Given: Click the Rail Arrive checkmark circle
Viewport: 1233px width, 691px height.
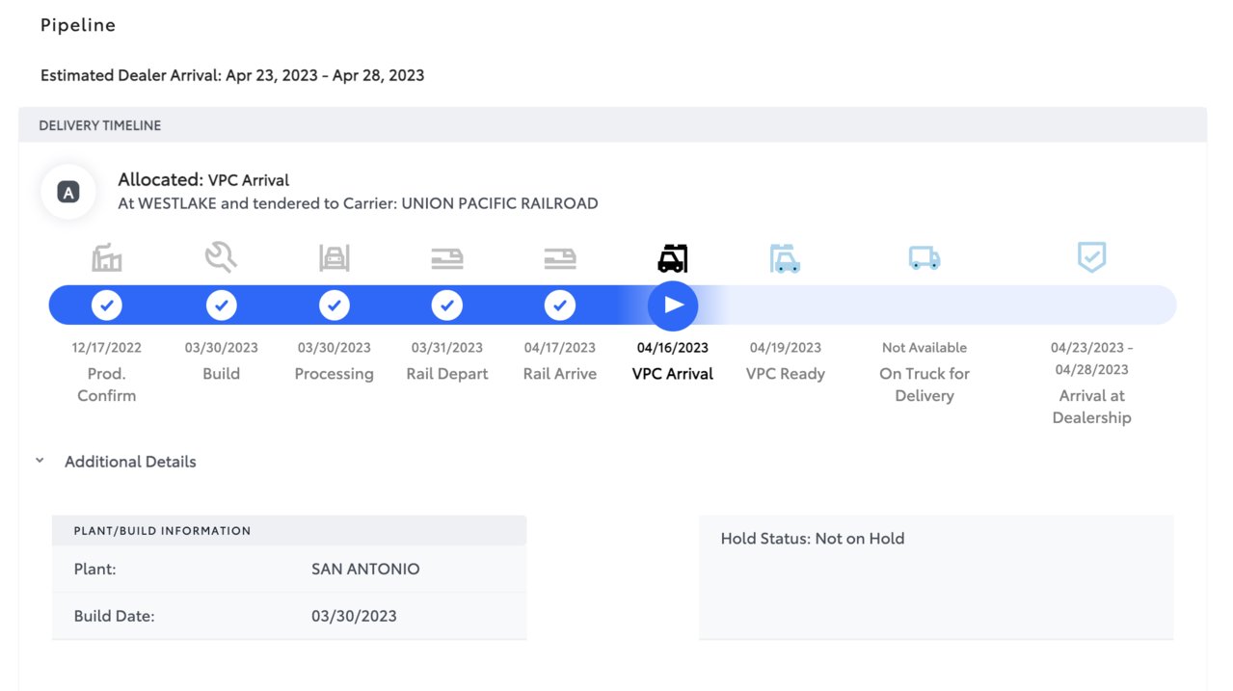Looking at the screenshot, I should [560, 306].
